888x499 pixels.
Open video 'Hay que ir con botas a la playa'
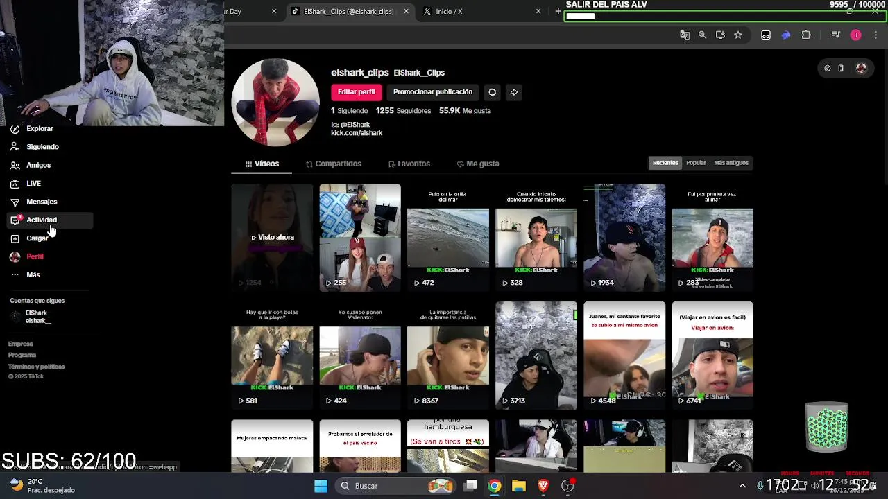click(272, 356)
